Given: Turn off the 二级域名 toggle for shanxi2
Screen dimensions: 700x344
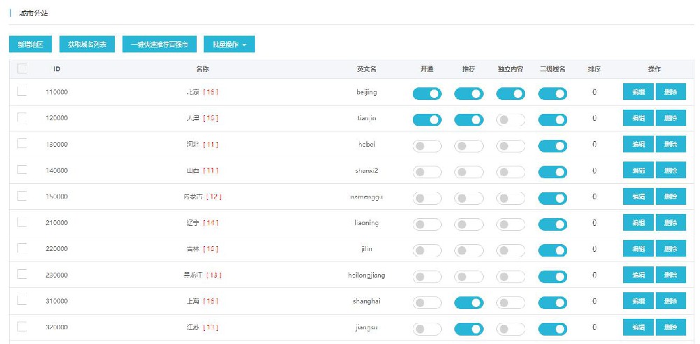Looking at the screenshot, I should (x=552, y=172).
